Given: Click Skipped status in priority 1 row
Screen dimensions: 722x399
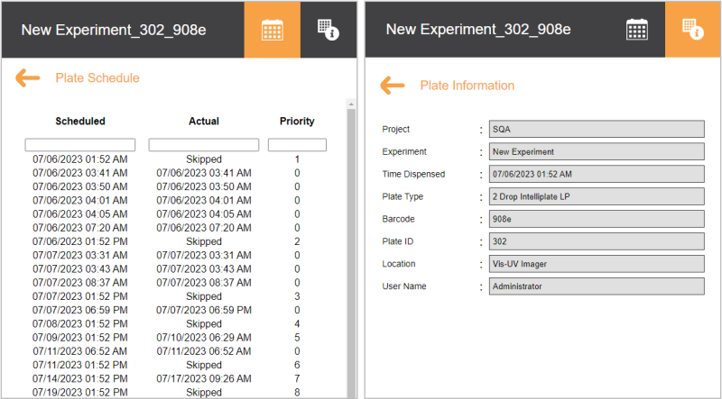Looking at the screenshot, I should pyautogui.click(x=204, y=159).
